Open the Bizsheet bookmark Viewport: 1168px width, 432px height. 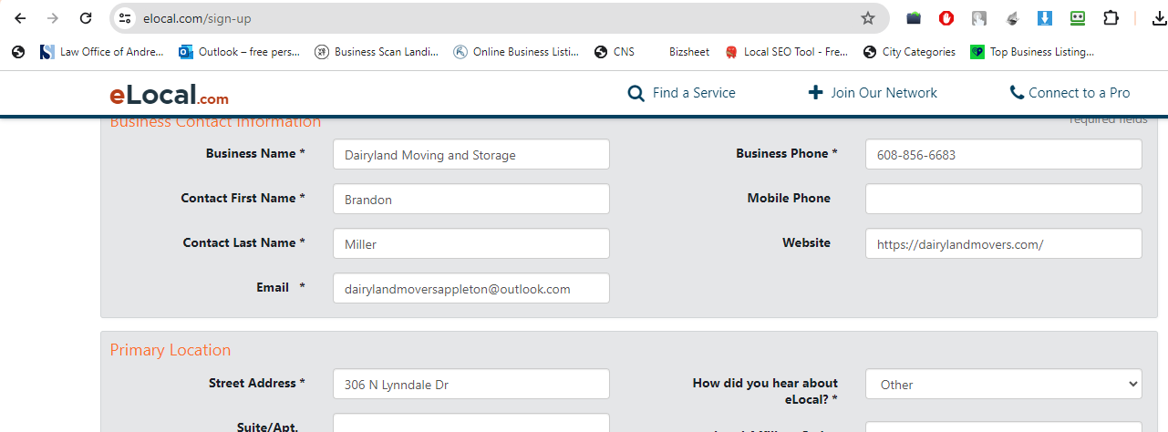[x=688, y=52]
